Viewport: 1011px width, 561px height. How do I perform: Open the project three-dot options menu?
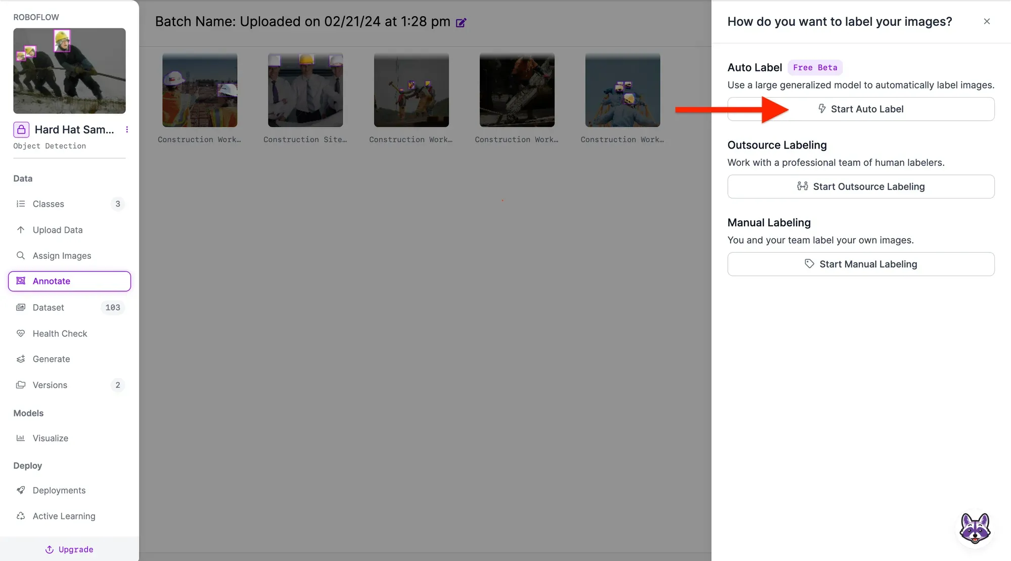[x=127, y=130]
